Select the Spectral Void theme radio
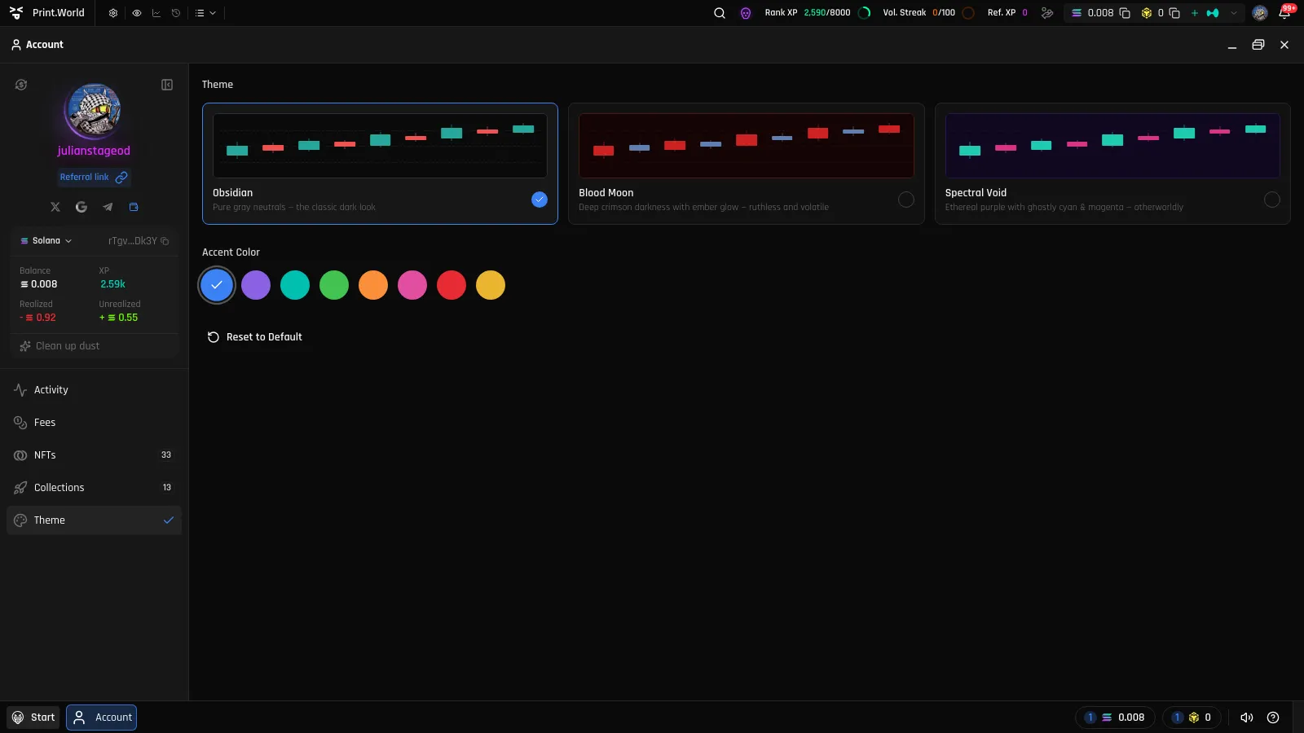1304x733 pixels. click(1271, 200)
